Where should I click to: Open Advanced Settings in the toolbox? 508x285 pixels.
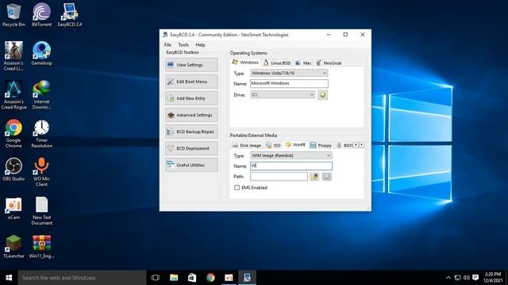(x=191, y=115)
